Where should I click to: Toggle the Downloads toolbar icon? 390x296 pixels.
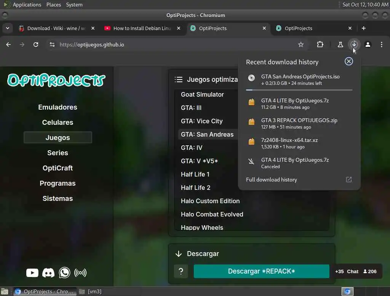(x=354, y=45)
